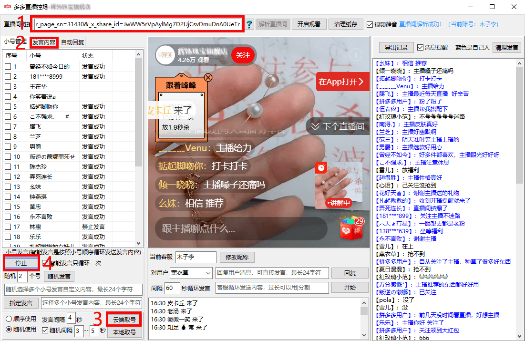Tap the 下个直播间 chevron button
525x341 pixels.
click(x=338, y=126)
